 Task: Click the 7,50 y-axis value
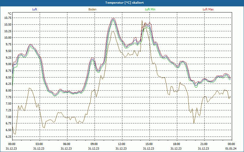(x=9, y=104)
